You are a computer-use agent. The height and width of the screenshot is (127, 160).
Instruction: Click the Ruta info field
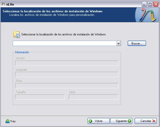pyautogui.click(x=67, y=86)
